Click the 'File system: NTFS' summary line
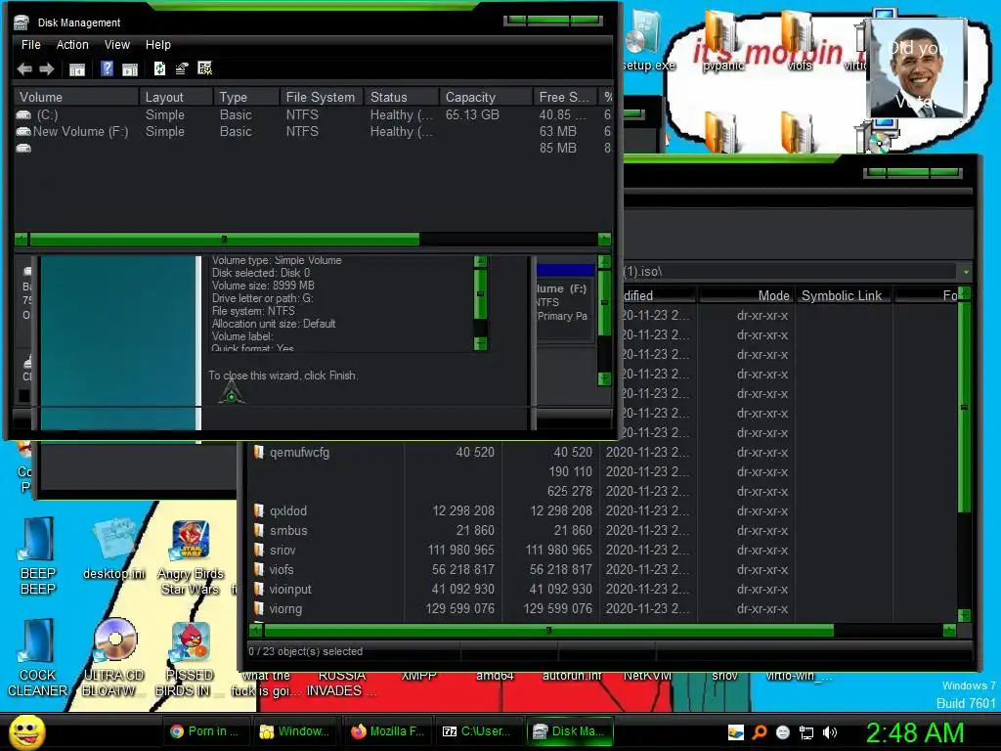Image resolution: width=1001 pixels, height=751 pixels. tap(253, 311)
